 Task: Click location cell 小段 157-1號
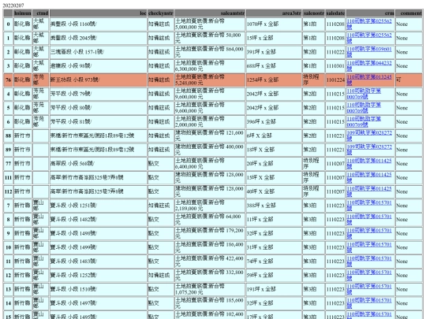tap(98, 52)
